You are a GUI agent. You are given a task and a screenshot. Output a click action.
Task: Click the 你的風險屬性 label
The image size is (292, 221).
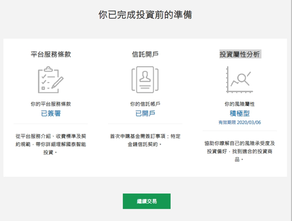[239, 104]
